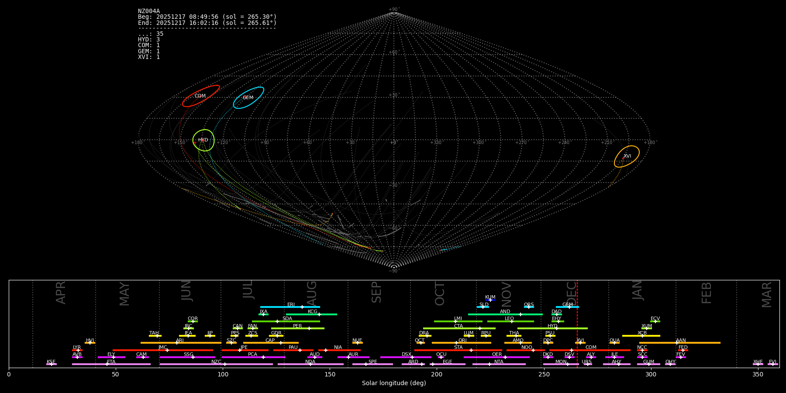
Task: Click the cyan GEM activity bar in timeline
Action: pyautogui.click(x=567, y=307)
